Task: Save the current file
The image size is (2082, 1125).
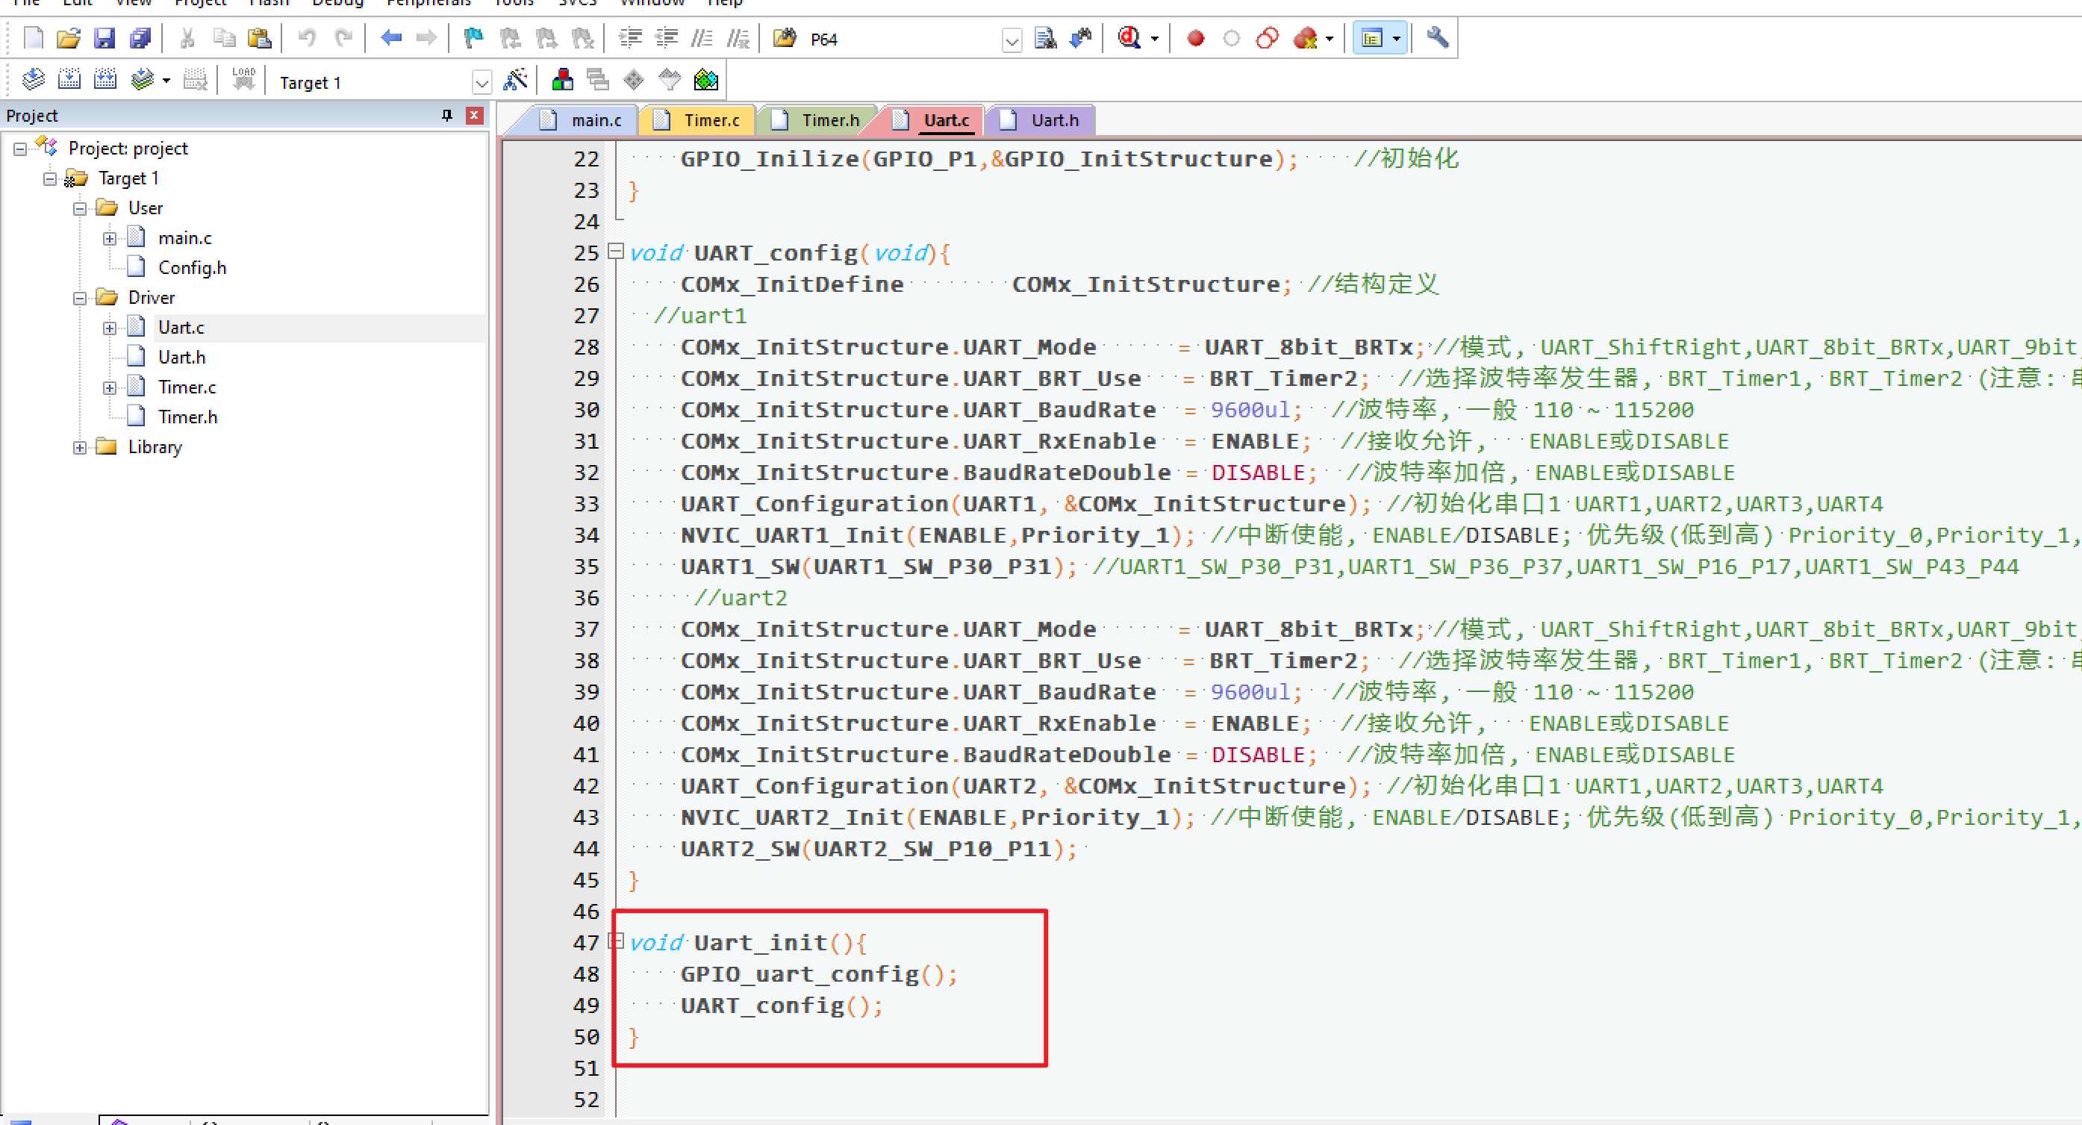Action: coord(105,38)
